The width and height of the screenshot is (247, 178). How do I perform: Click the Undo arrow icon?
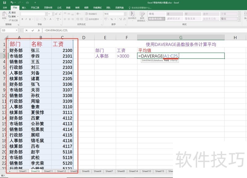pos(12,2)
